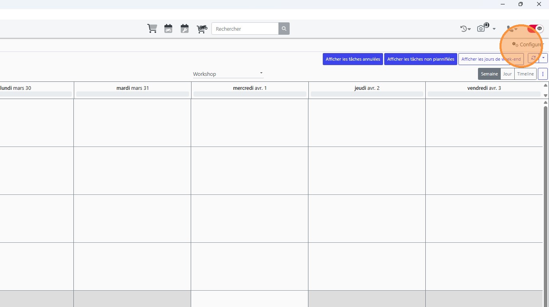Image resolution: width=549 pixels, height=307 pixels.
Task: Open the phone handset dropdown
Action: coord(512,29)
